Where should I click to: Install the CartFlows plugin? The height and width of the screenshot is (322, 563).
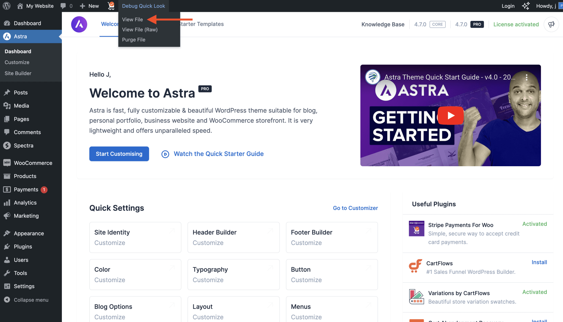pyautogui.click(x=539, y=262)
